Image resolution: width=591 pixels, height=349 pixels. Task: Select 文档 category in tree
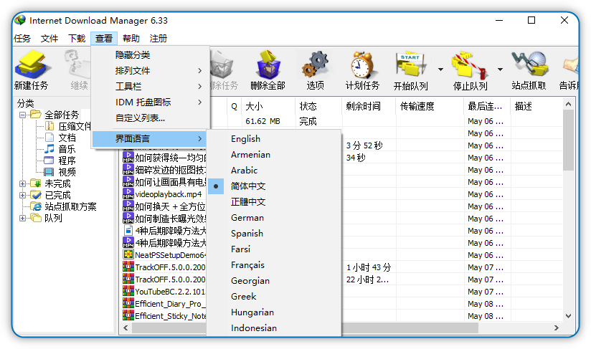tap(67, 138)
